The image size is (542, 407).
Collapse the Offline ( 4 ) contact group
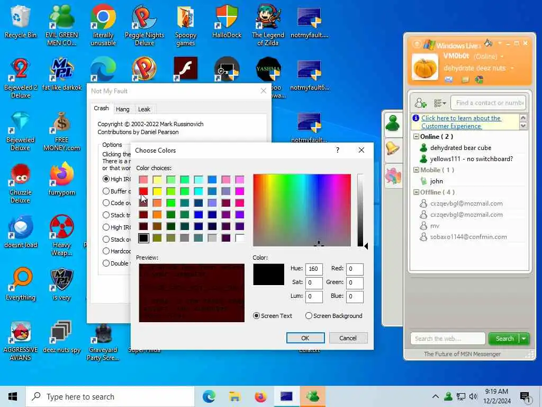click(416, 192)
